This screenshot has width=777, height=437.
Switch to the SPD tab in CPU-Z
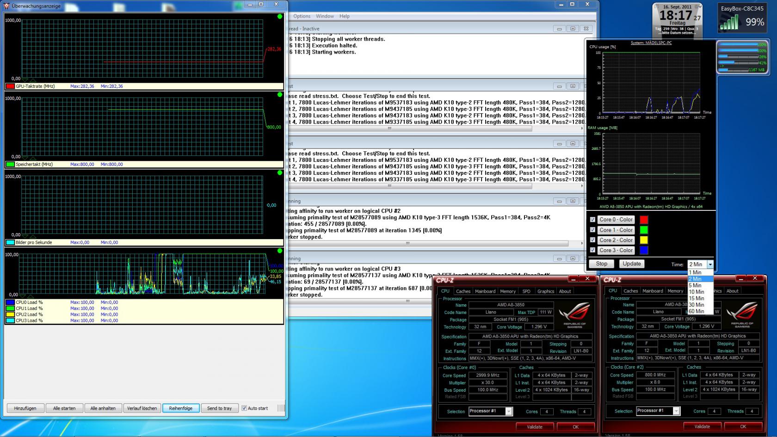[526, 291]
